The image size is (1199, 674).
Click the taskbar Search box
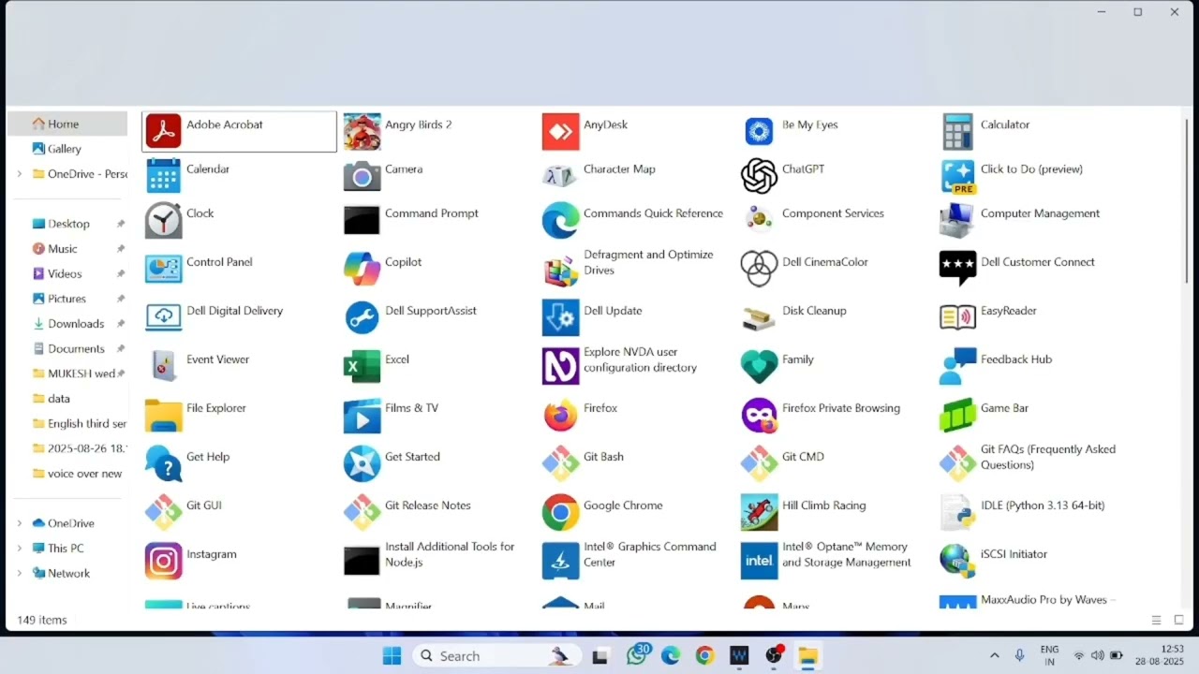[496, 656]
